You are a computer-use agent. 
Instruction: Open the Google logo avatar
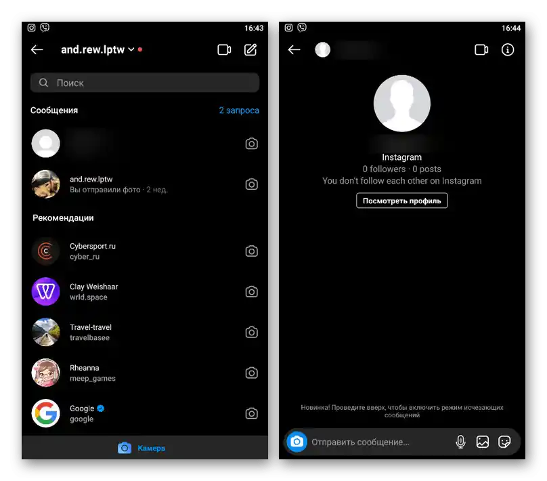point(46,413)
